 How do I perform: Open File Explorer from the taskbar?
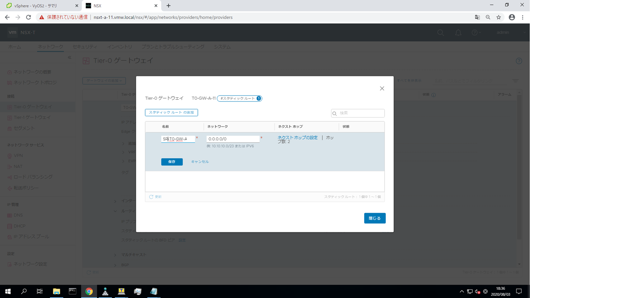[x=57, y=291]
